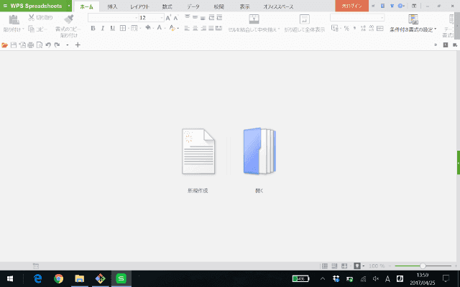Screen dimensions: 460x287
Task: Click merge and center cells icon
Action: (x=254, y=19)
